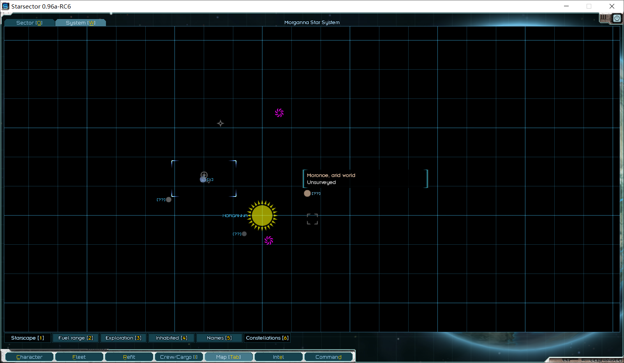Click the empty bracket marker right of the star
This screenshot has height=363, width=624.
pos(312,219)
